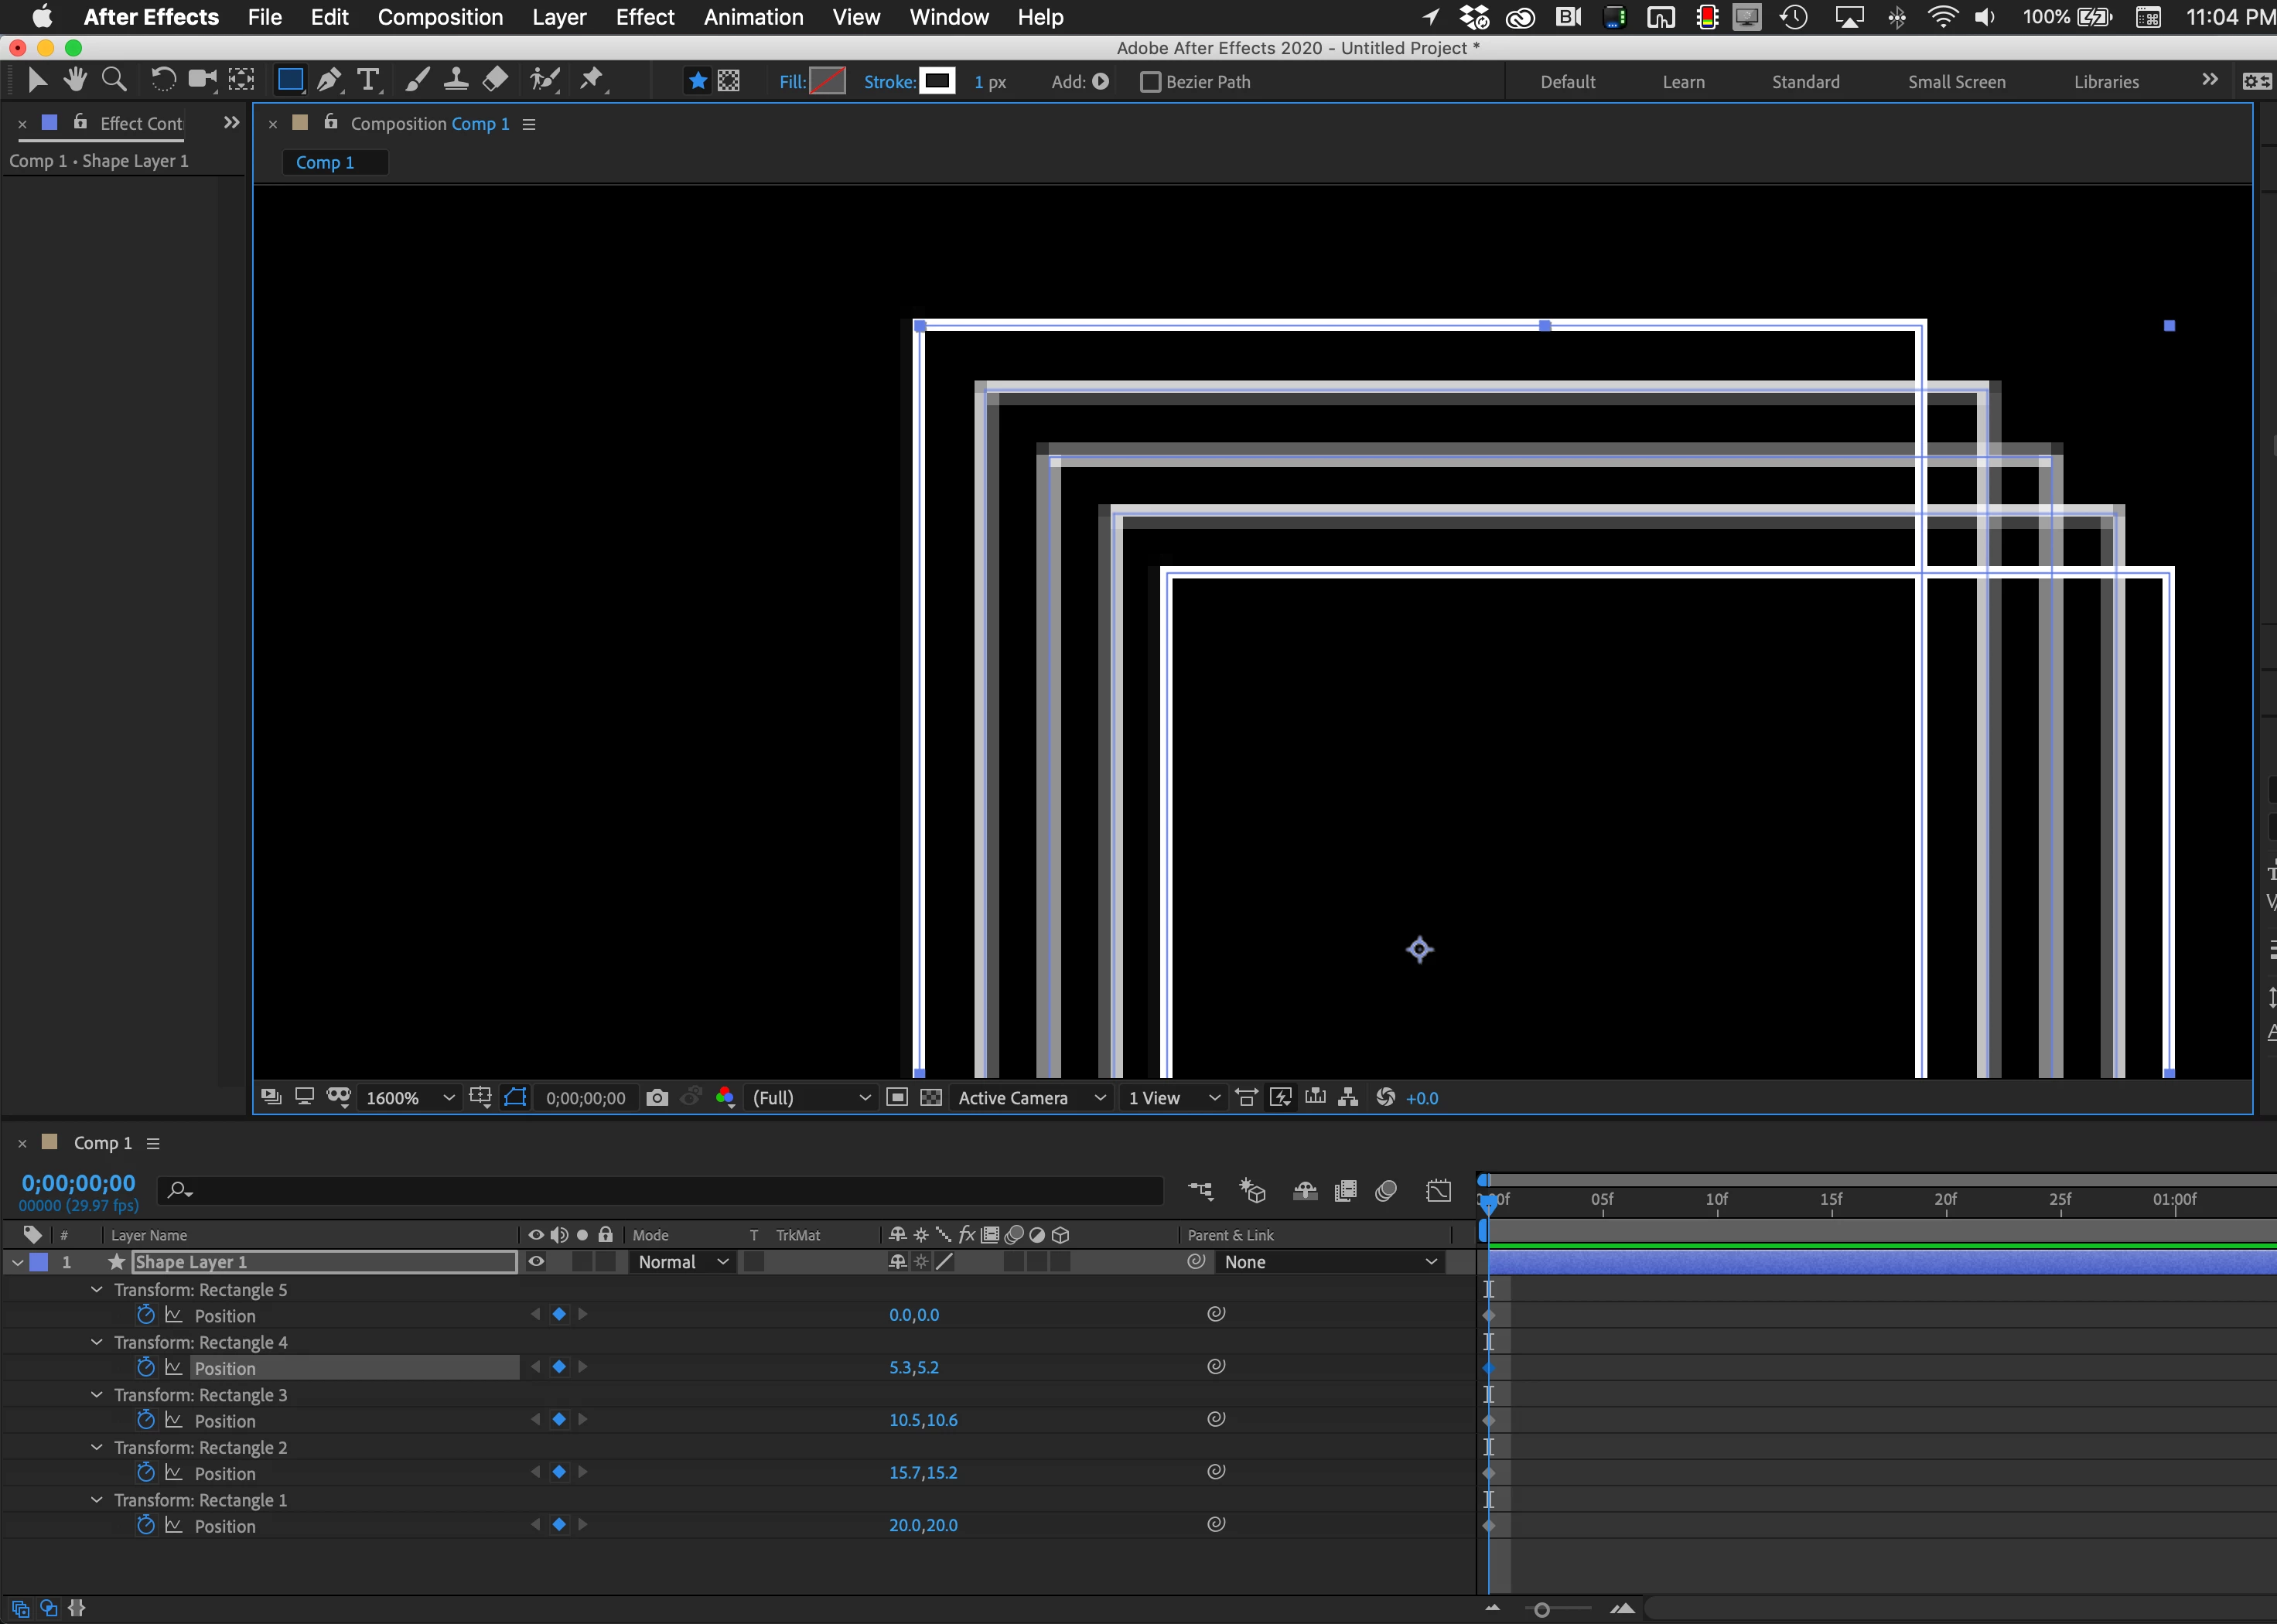Image resolution: width=2277 pixels, height=1624 pixels.
Task: Select the Eraser tool
Action: click(x=495, y=80)
